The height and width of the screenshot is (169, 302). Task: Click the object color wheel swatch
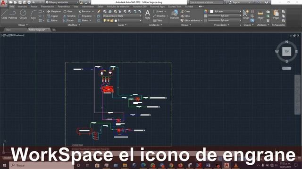pyautogui.click(x=206, y=11)
